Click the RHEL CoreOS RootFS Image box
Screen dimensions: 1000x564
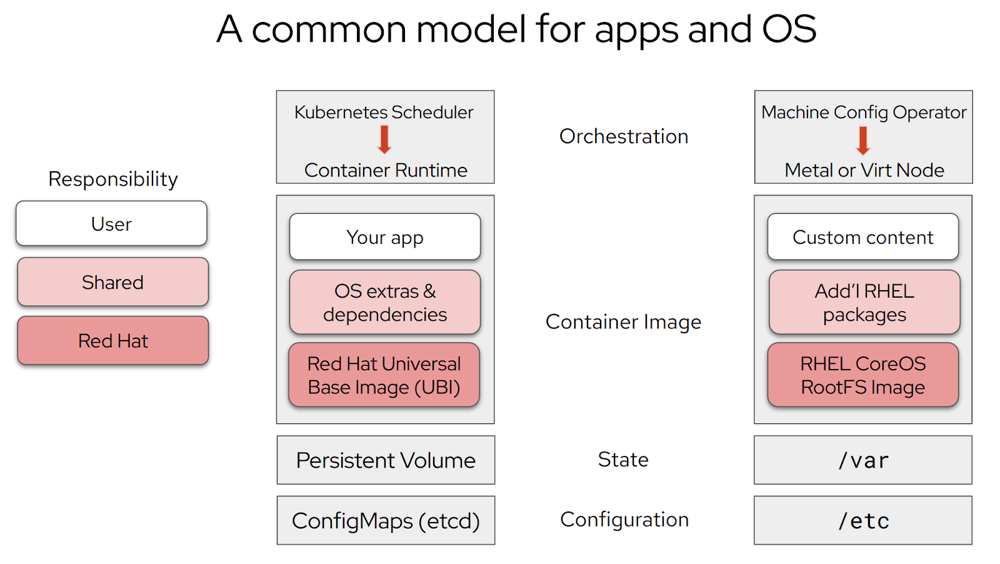(863, 375)
